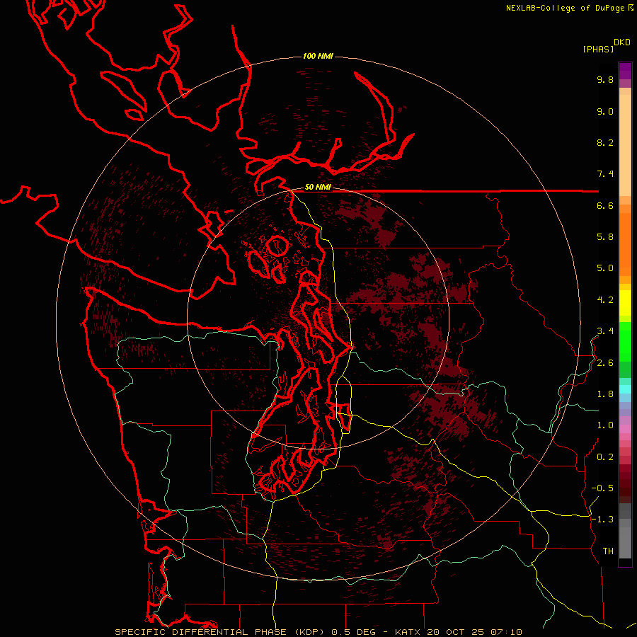Click the 9.8 value on the scale
637x637 pixels.
point(605,79)
